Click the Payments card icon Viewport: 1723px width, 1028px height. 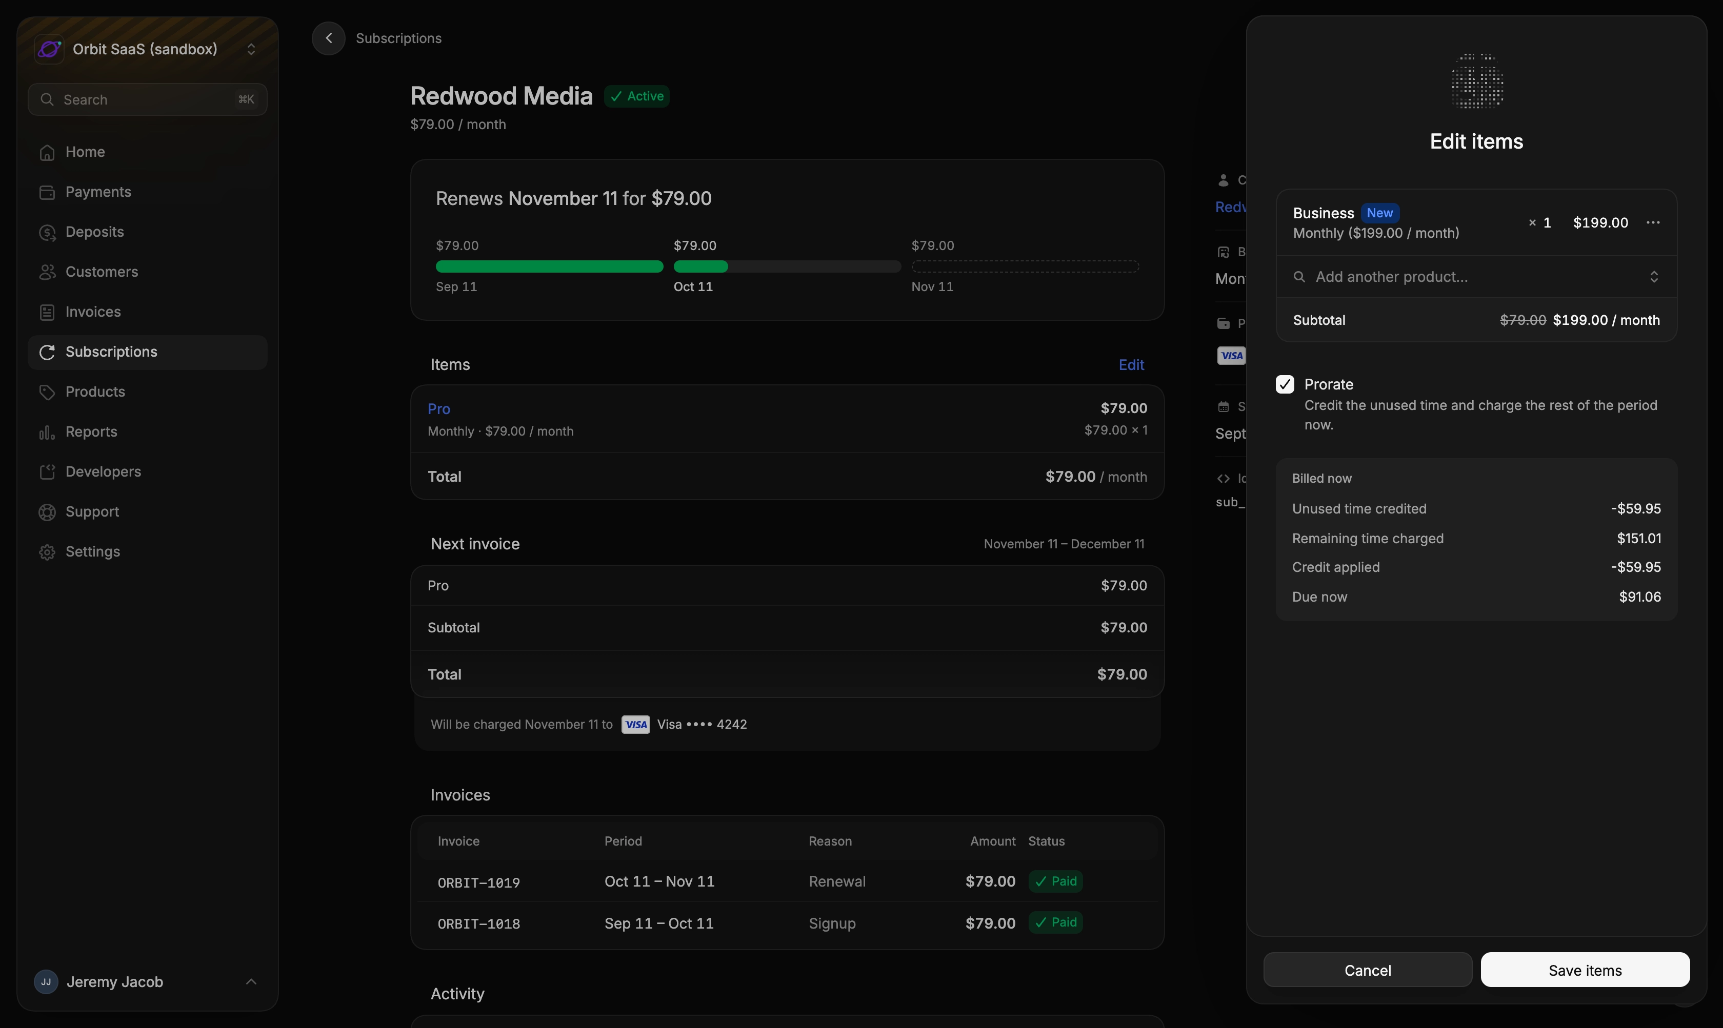(x=47, y=193)
